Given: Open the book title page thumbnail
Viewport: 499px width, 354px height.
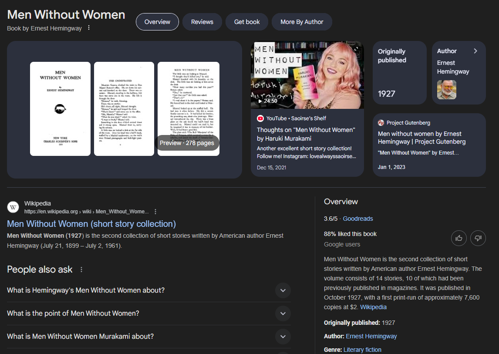Looking at the screenshot, I should [x=60, y=109].
